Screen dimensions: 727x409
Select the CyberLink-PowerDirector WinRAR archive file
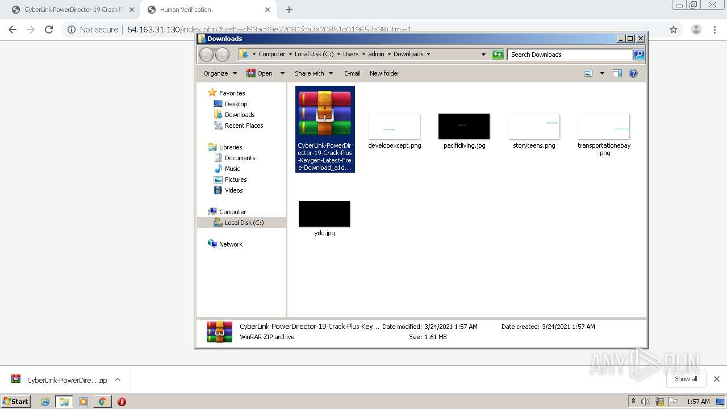325,129
